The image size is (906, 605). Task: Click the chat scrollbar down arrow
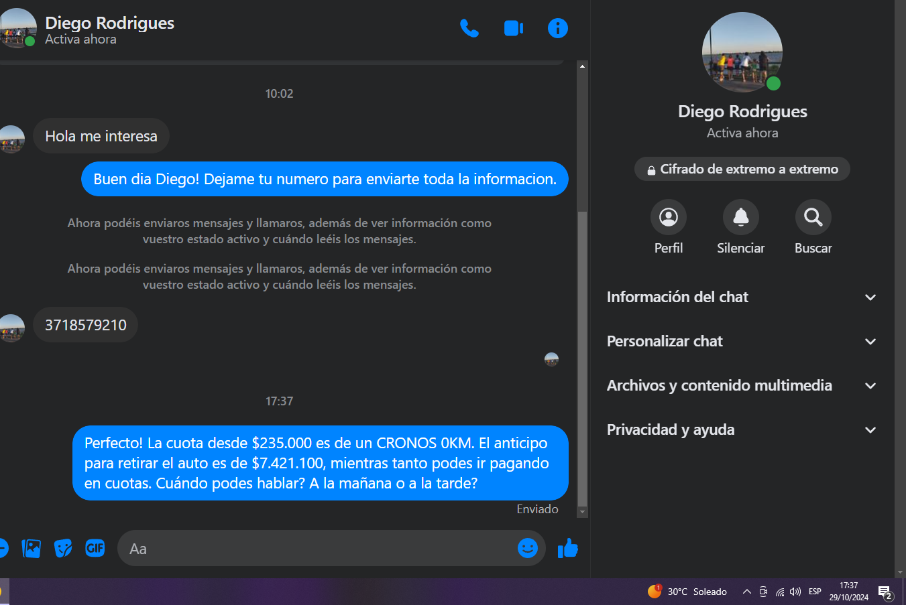(582, 512)
